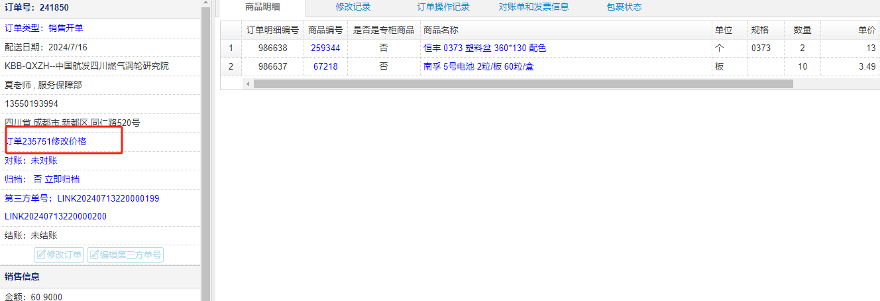Select row number 2 in table
The height and width of the screenshot is (301, 880).
click(x=231, y=66)
